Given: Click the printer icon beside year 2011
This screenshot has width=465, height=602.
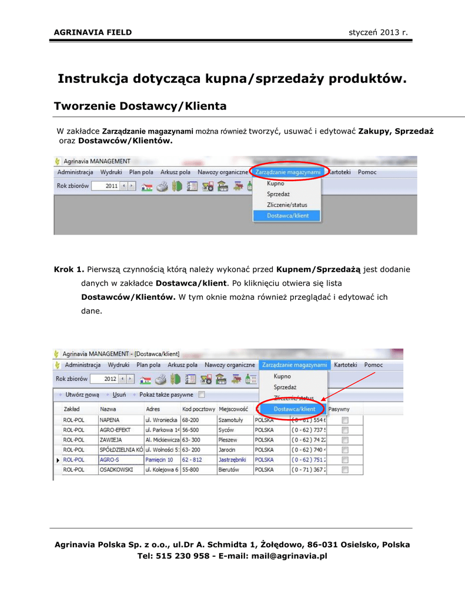Looking at the screenshot, I should coord(162,186).
